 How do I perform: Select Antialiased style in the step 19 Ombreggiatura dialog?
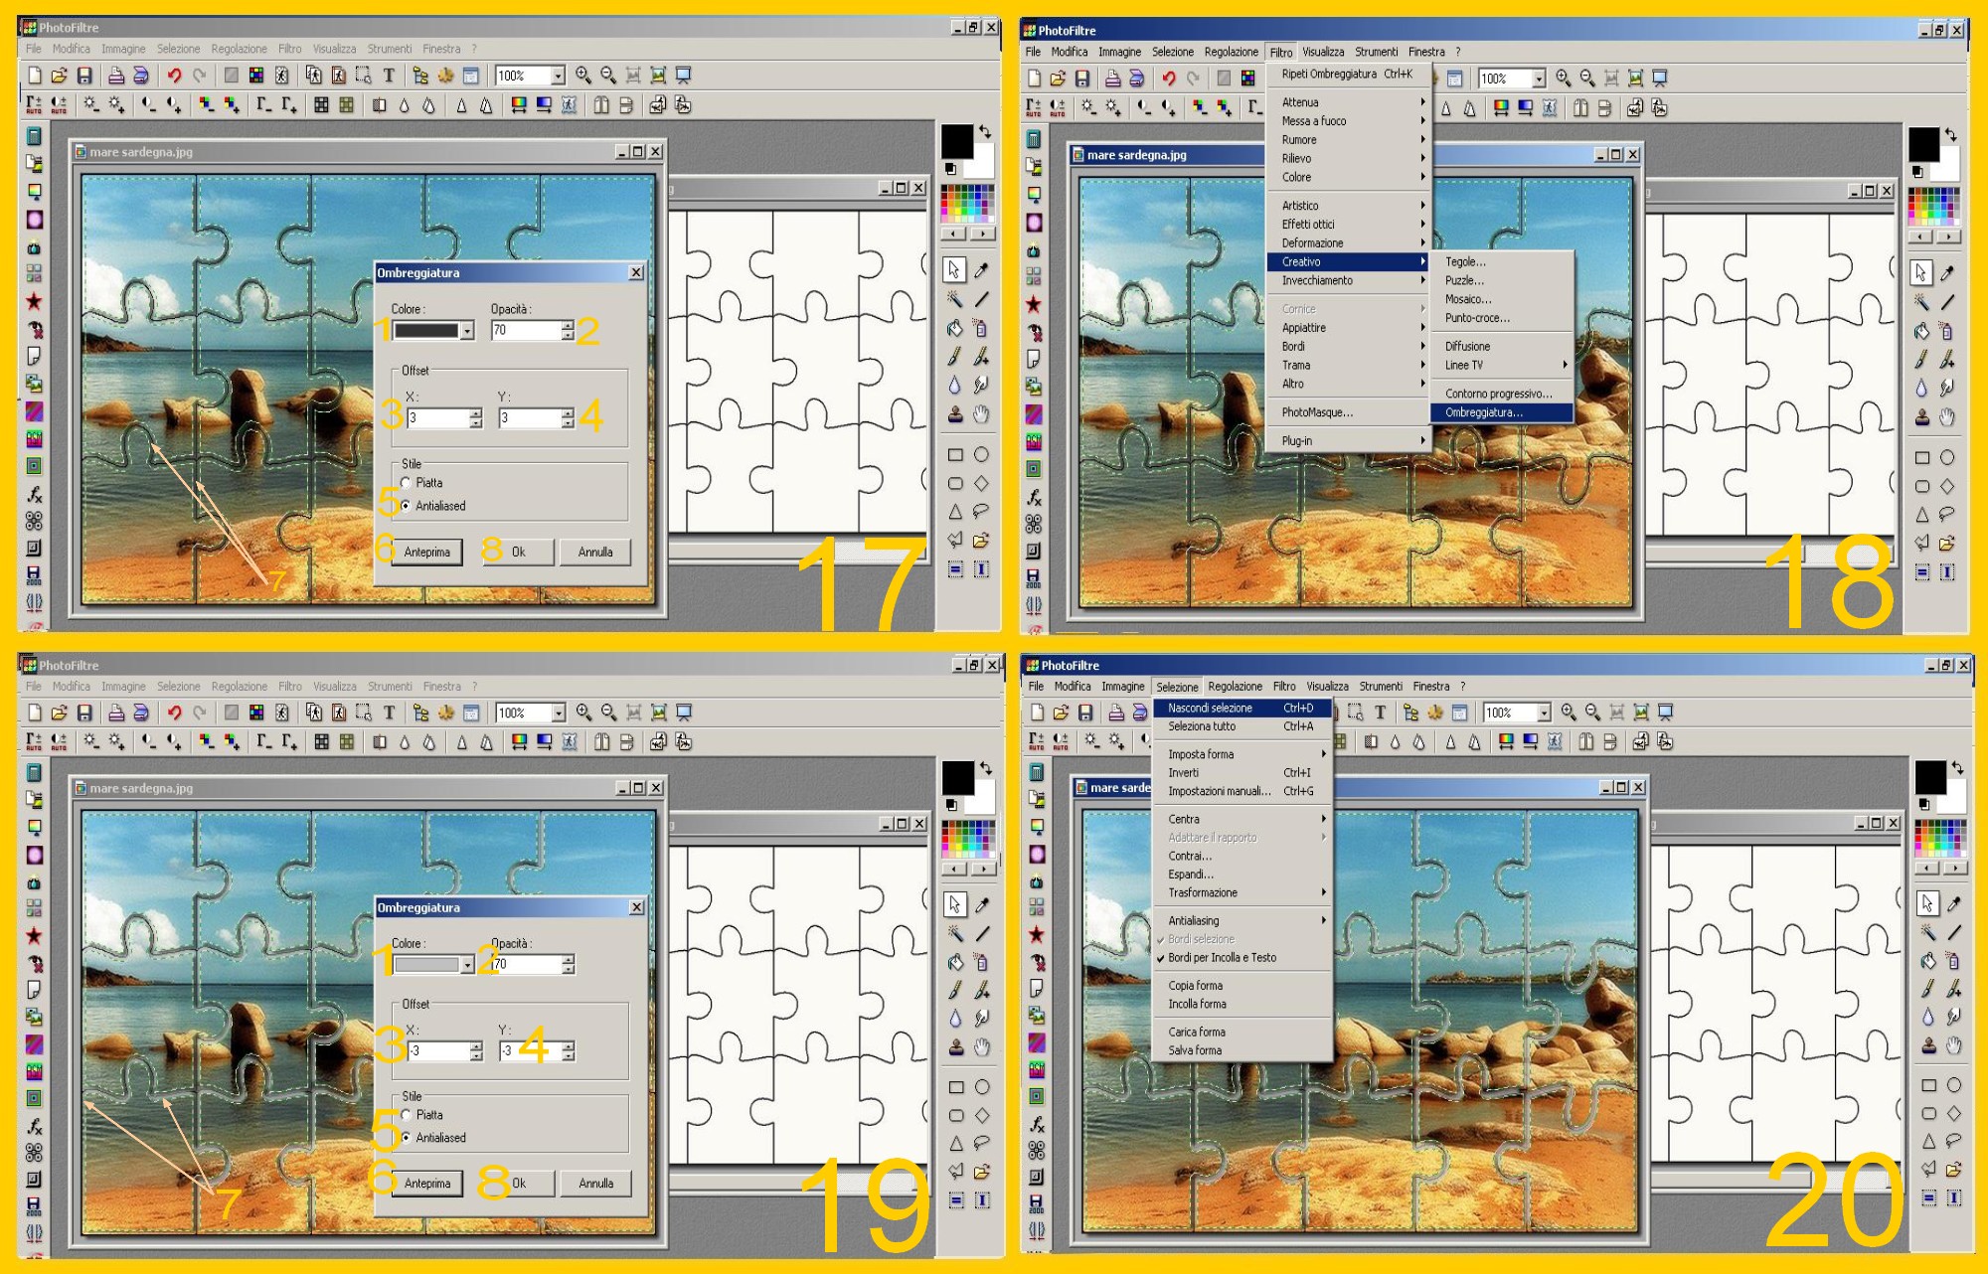pyautogui.click(x=406, y=1138)
